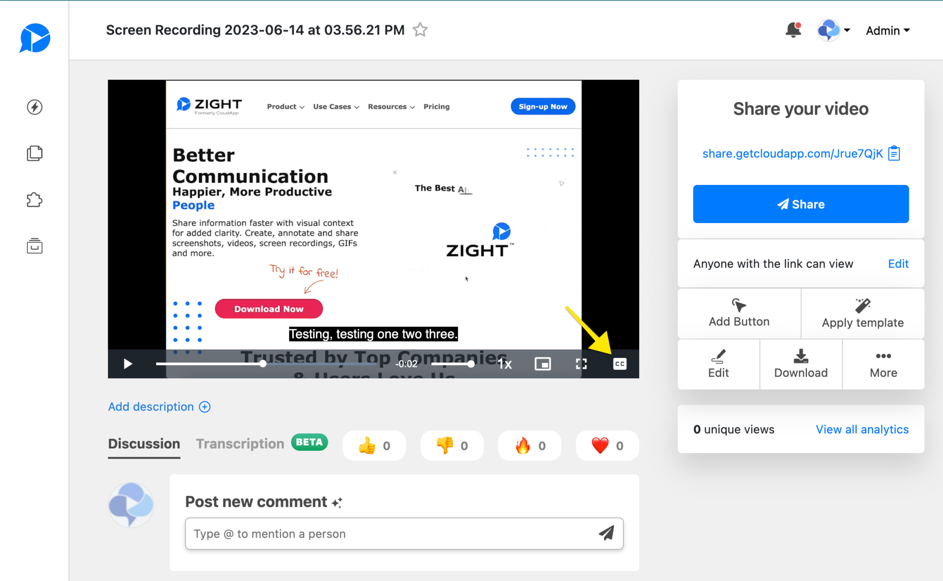Enter fullscreen mode on the player
Viewport: 943px width, 581px height.
pyautogui.click(x=581, y=364)
